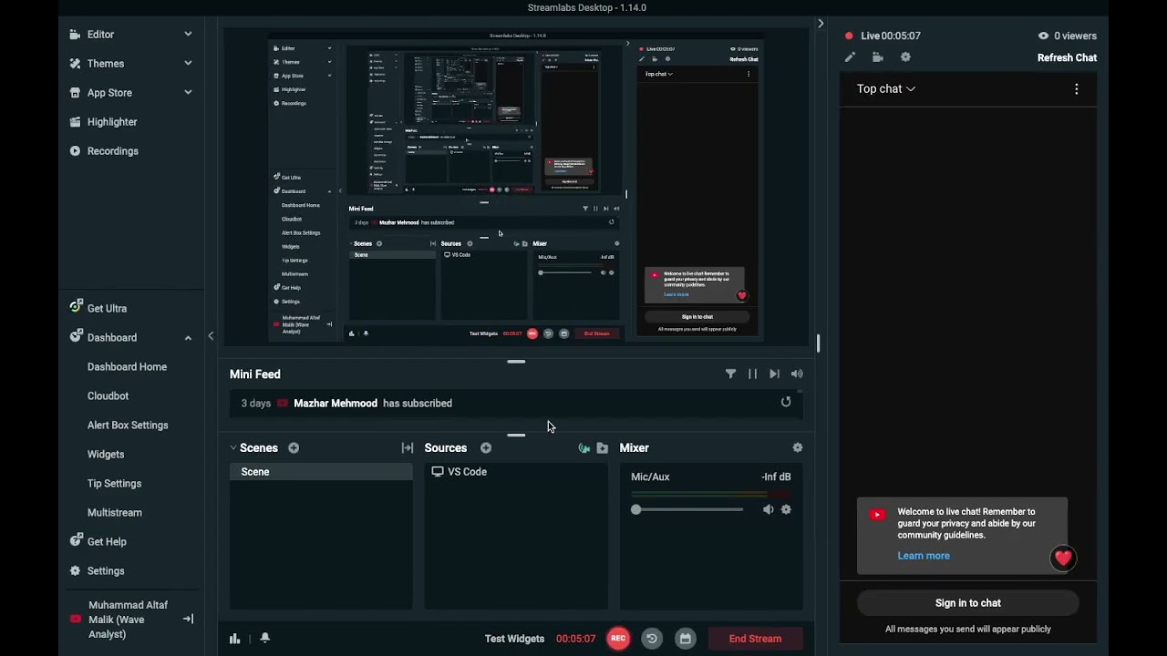Click the edit stream info pencil icon

[x=850, y=57]
